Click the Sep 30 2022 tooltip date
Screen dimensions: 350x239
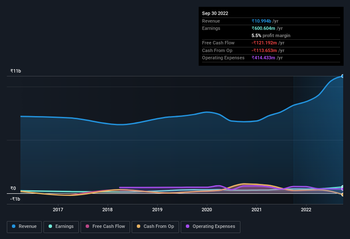[215, 13]
